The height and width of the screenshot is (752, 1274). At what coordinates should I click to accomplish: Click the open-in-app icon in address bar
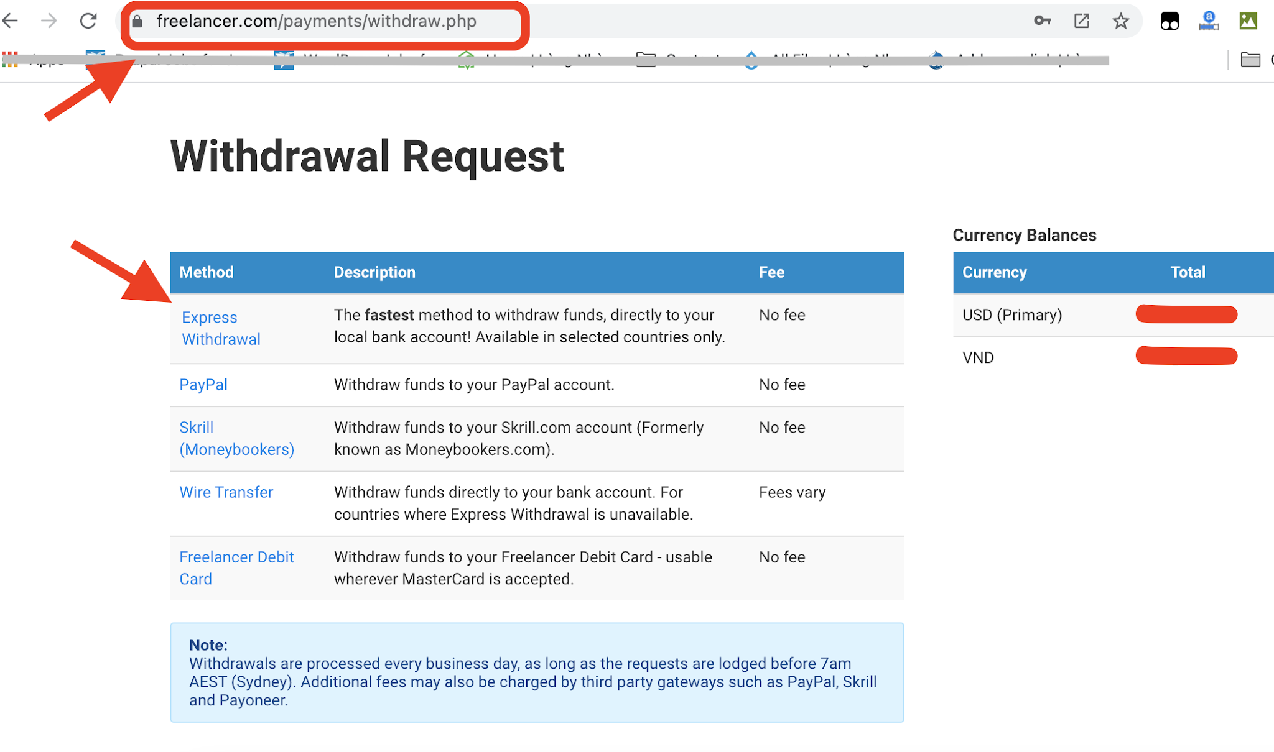(1082, 21)
